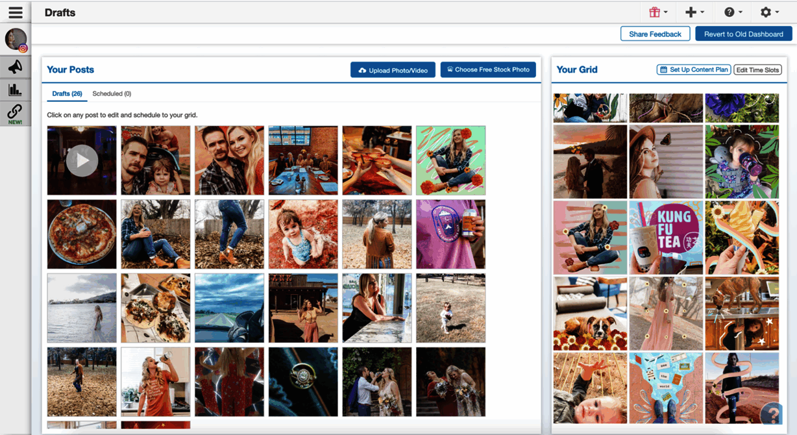Screen dimensions: 797x435
Task: Open the bar chart analytics icon
Action: click(15, 90)
